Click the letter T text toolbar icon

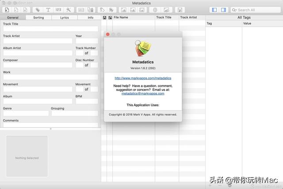click(x=48, y=10)
